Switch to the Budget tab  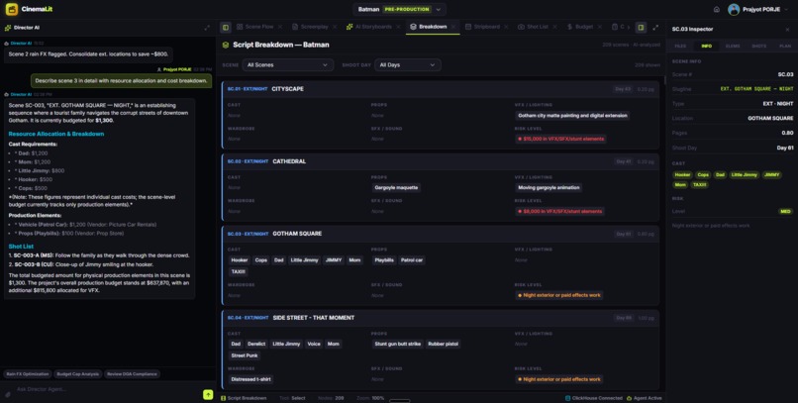click(x=584, y=27)
